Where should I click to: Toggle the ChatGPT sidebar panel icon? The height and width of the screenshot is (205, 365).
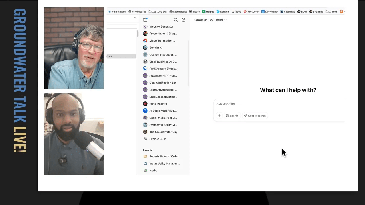pyautogui.click(x=145, y=20)
